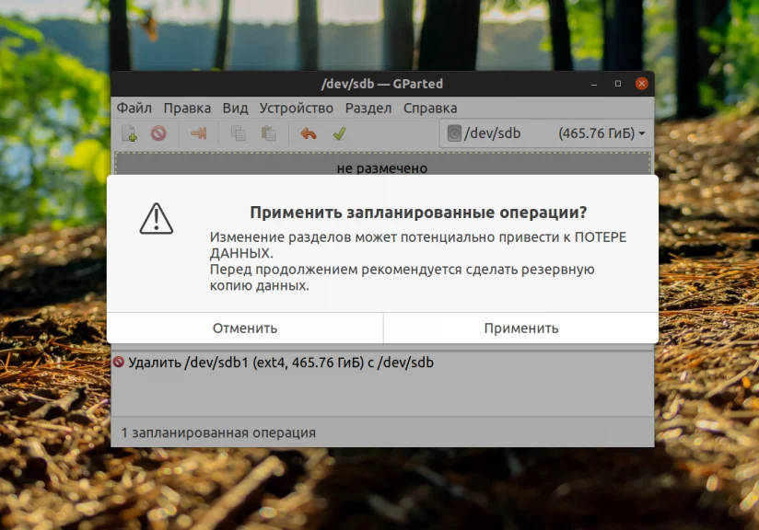759x530 pixels.
Task: Select the Resize/Move tool
Action: (196, 132)
